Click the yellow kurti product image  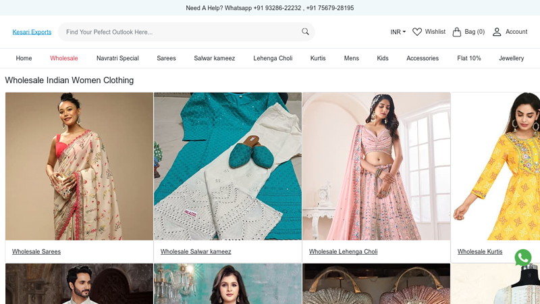[495, 166]
